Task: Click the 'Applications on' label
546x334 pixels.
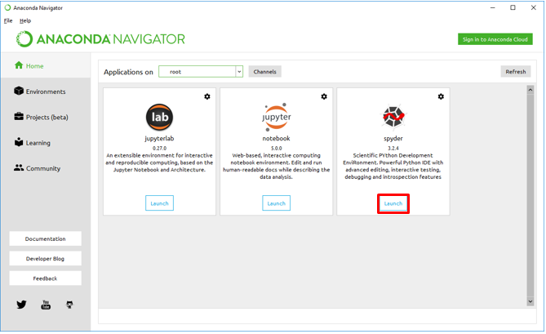Action: pos(128,72)
